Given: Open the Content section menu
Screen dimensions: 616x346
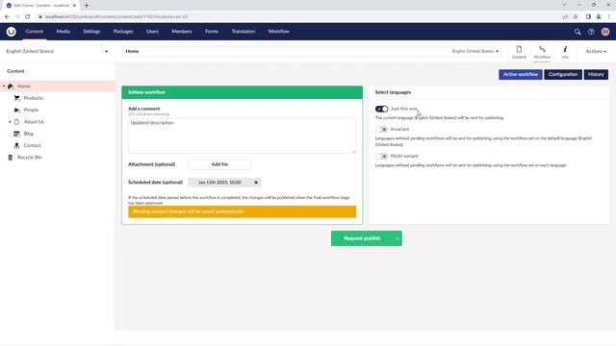Looking at the screenshot, I should point(35,32).
